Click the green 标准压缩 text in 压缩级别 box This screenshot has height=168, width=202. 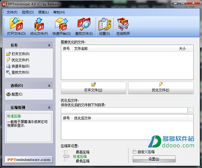(14, 116)
